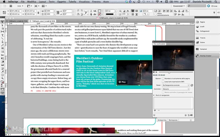The height and width of the screenshot is (137, 220).
Task: Click the refresh icon next to Poster
Action: coord(192,85)
